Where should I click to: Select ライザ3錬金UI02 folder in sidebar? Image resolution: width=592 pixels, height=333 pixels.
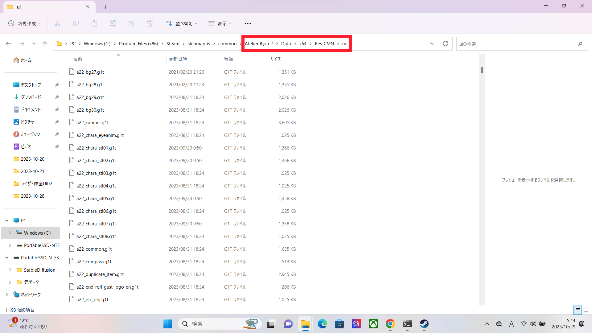(31, 183)
